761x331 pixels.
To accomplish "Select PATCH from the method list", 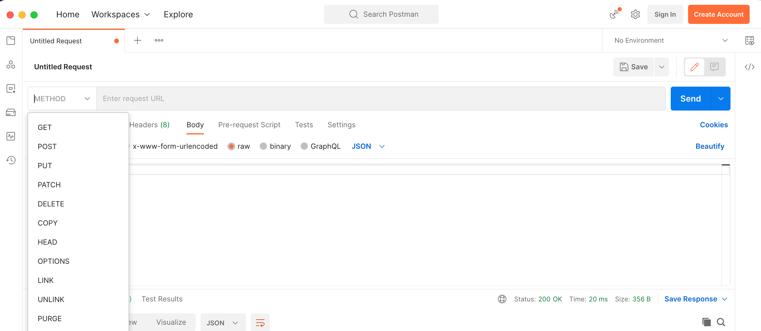I will pos(49,184).
